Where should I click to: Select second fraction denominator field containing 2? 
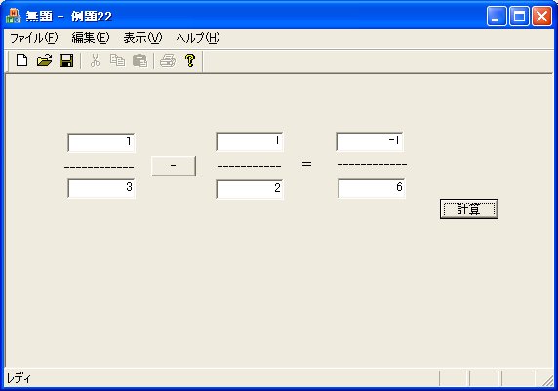coord(250,189)
